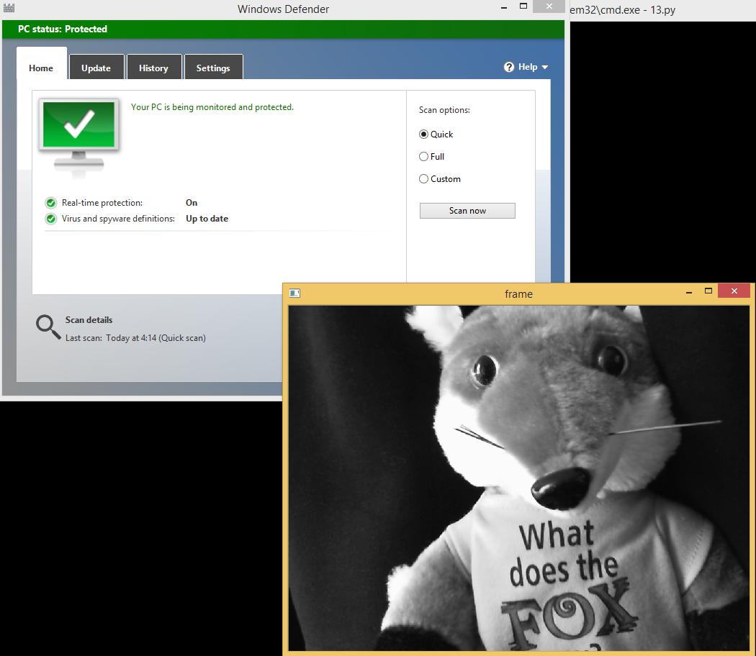
Task: Switch to the Update tab
Action: pyautogui.click(x=96, y=68)
